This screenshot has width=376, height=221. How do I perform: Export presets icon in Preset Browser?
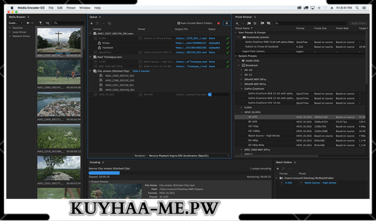pos(268,23)
